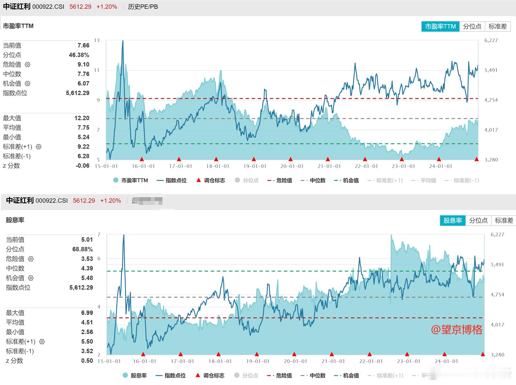Click 16-01-01 rebalance marker in 市盈率TTM chart
Viewport: 516px width, 385px height.
[142, 159]
